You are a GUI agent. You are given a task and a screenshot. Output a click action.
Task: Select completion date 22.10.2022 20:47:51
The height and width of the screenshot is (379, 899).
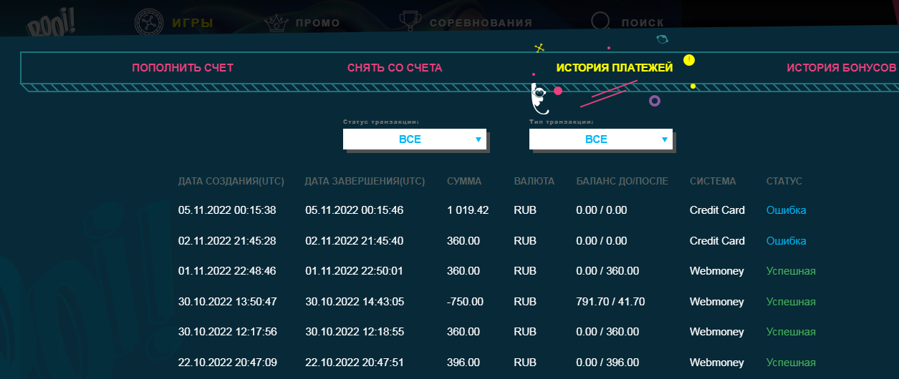coord(354,363)
